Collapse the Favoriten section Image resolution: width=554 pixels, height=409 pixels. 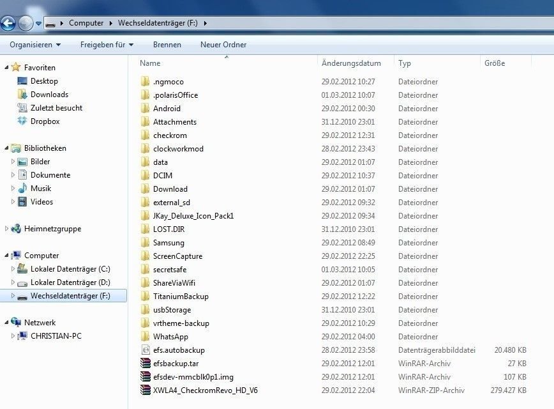tap(6, 67)
